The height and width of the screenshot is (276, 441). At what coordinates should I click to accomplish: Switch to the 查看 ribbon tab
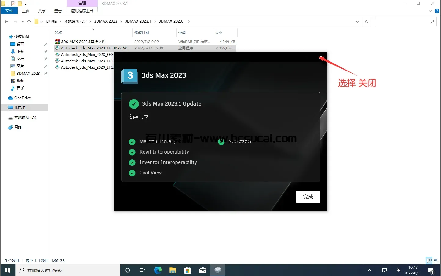tap(58, 11)
